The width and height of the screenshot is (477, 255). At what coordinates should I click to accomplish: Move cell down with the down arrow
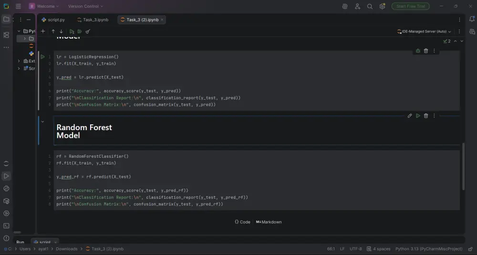pyautogui.click(x=61, y=31)
